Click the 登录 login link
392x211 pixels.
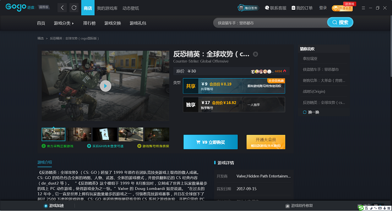point(323,8)
